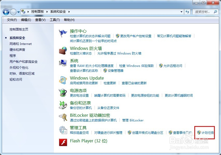Viewport: 221px width, 155px height.
Task: Click the search magnifier icon
Action: click(x=215, y=12)
